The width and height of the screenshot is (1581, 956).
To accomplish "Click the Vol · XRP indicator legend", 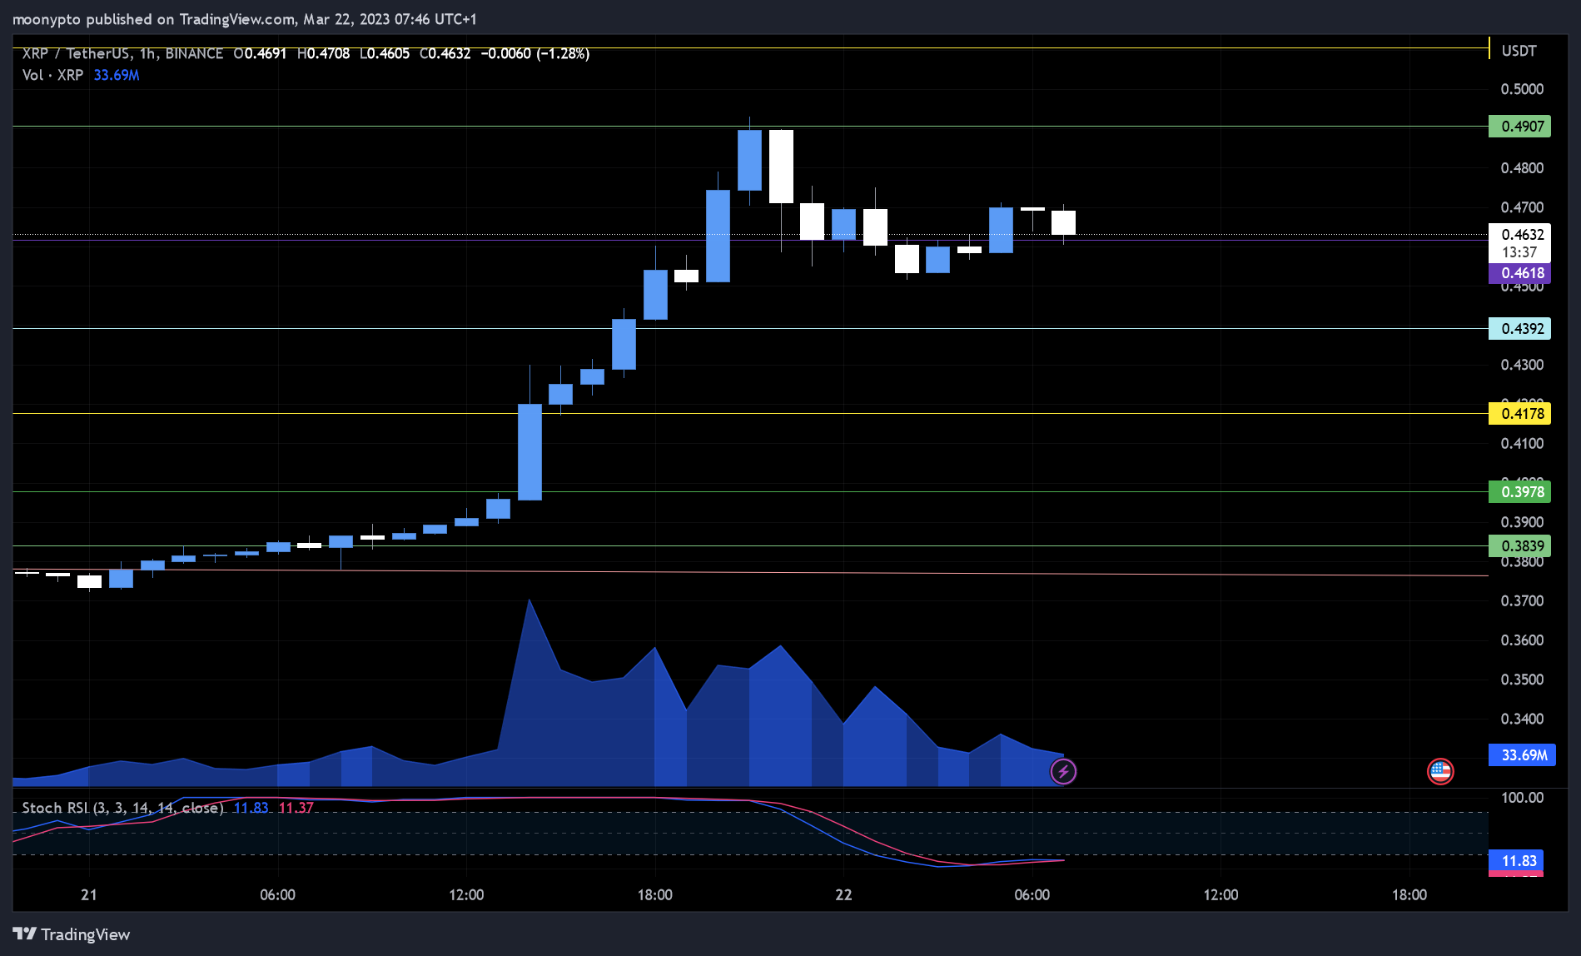I will pos(52,75).
